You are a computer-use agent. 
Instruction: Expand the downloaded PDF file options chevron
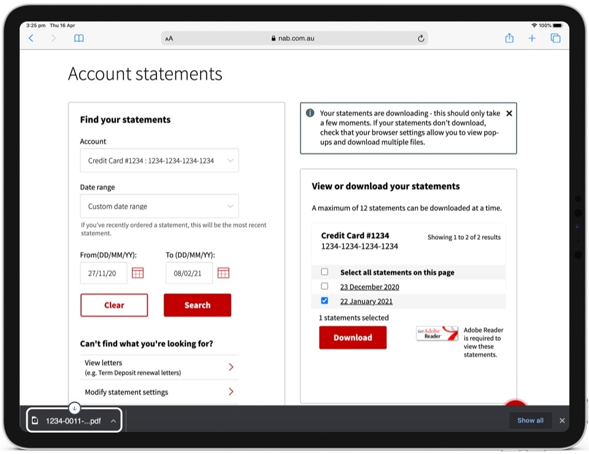click(113, 421)
